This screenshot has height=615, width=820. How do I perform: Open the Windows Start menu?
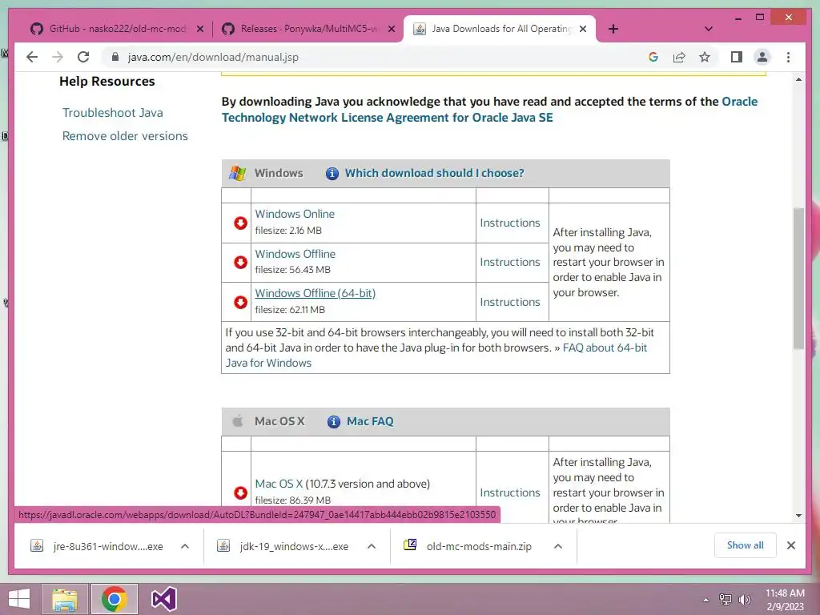(18, 599)
